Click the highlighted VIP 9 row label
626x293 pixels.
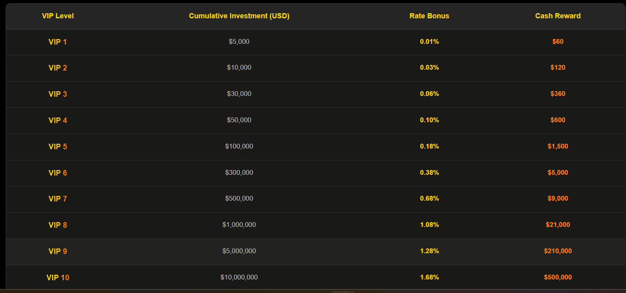click(58, 251)
